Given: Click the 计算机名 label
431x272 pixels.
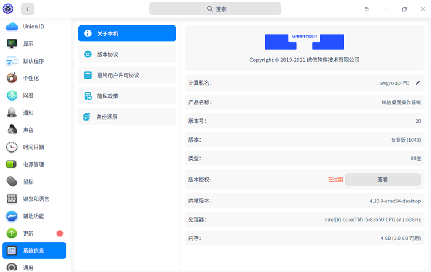Looking at the screenshot, I should tap(200, 83).
